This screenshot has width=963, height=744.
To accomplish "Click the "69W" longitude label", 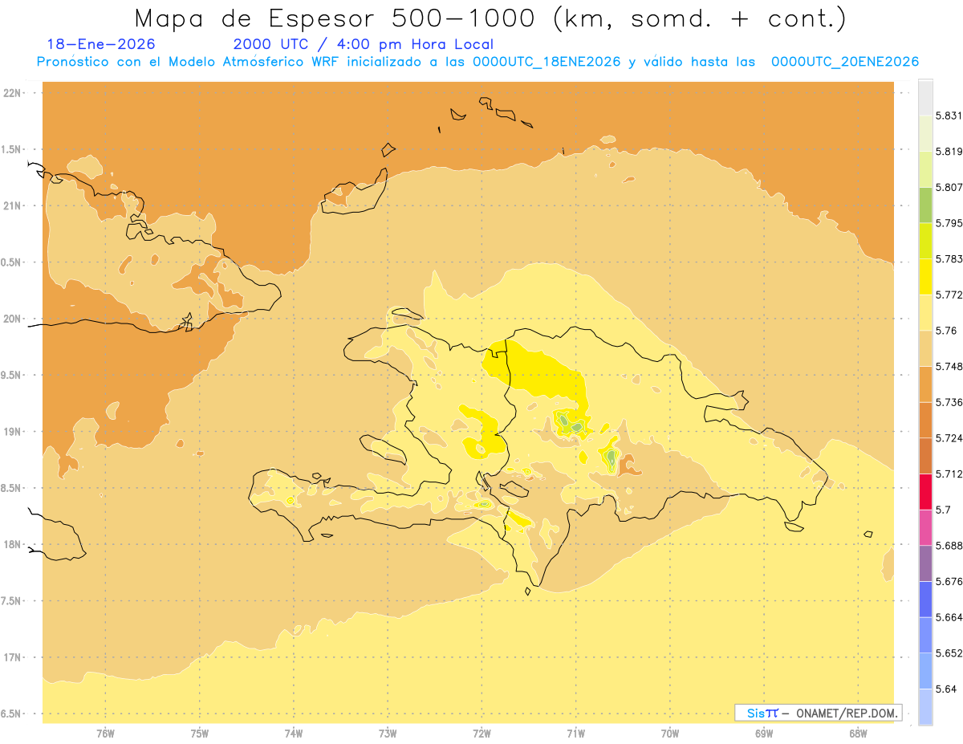I will (x=764, y=734).
